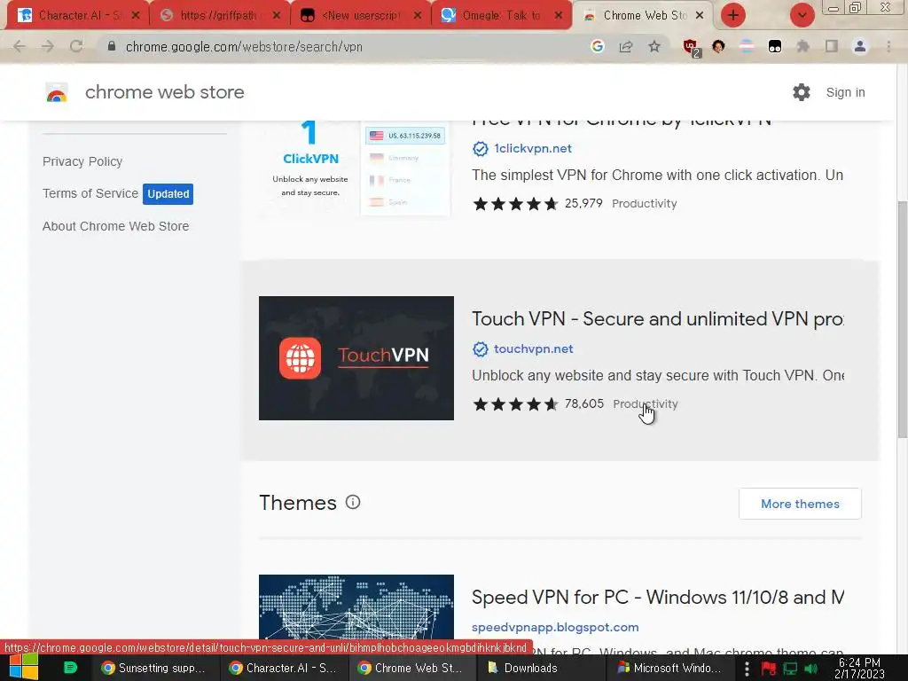Click the share page icon

(x=626, y=47)
